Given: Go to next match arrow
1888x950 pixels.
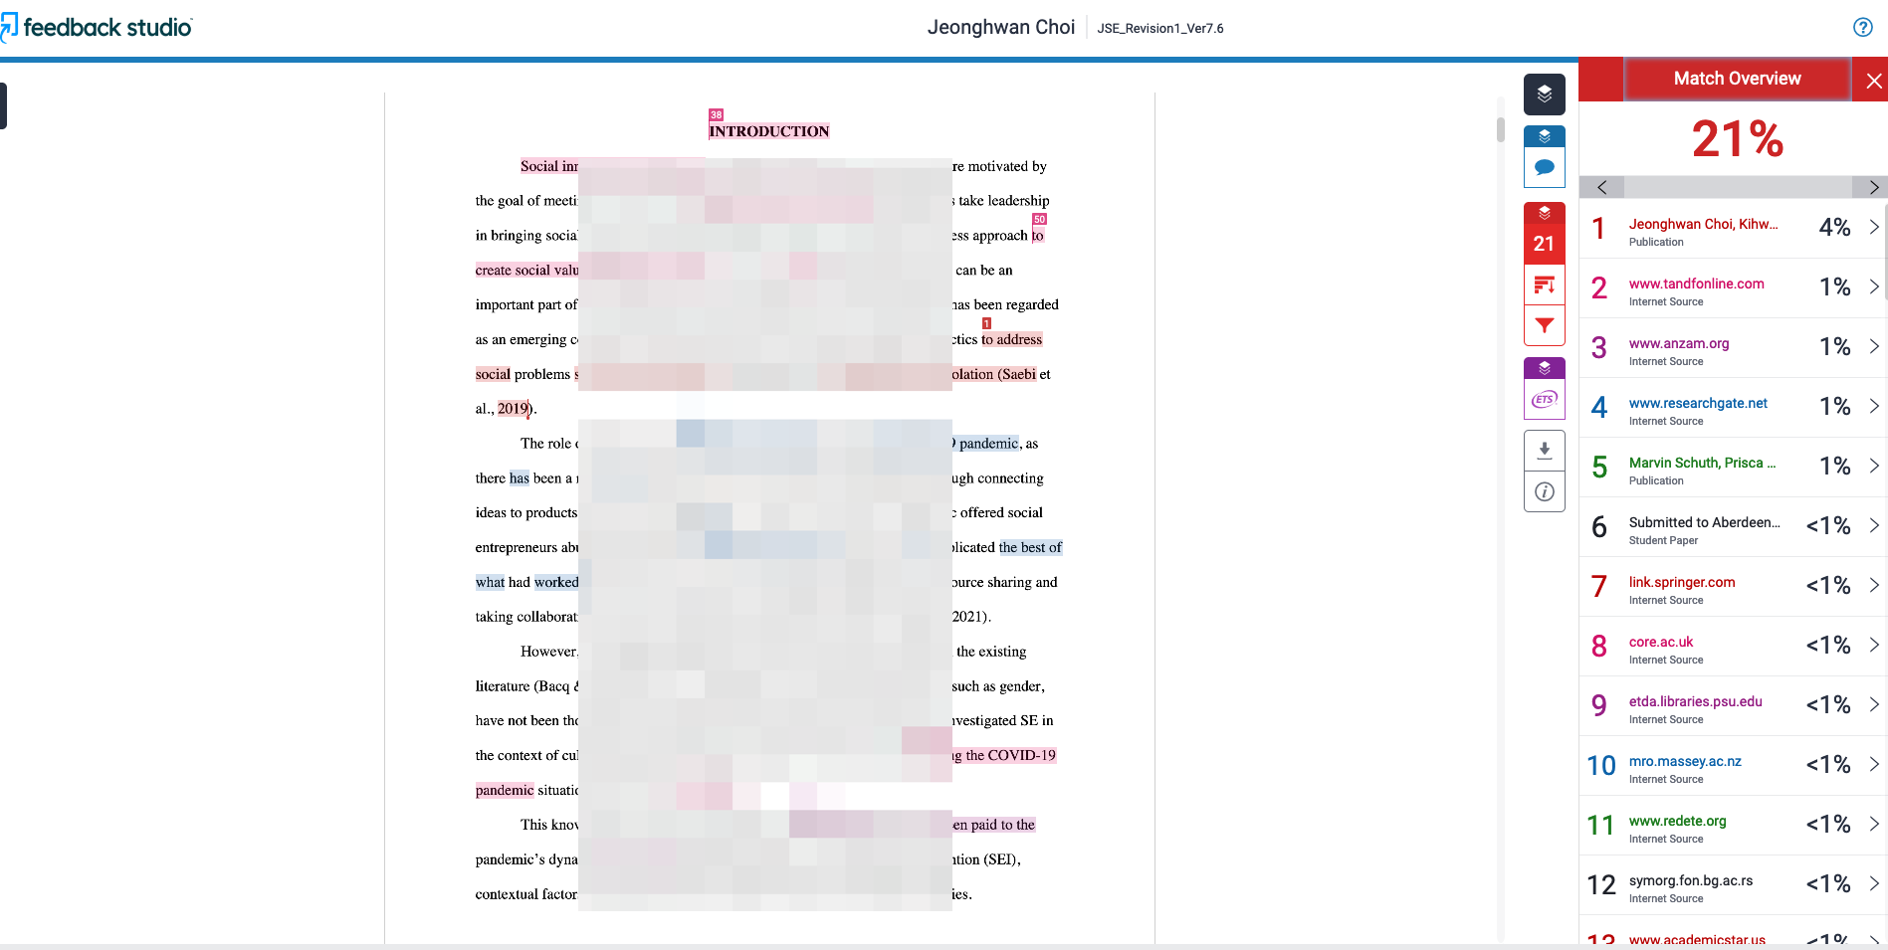Looking at the screenshot, I should click(x=1873, y=187).
